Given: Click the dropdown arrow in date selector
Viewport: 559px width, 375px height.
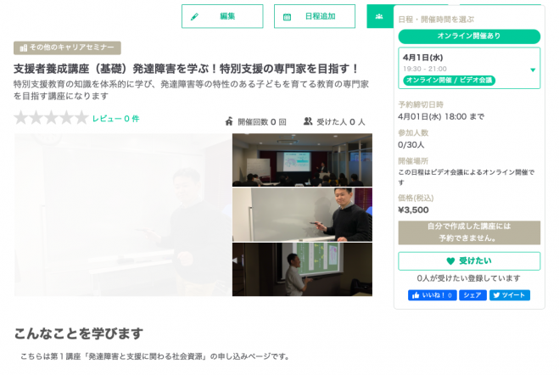Looking at the screenshot, I should pyautogui.click(x=533, y=70).
